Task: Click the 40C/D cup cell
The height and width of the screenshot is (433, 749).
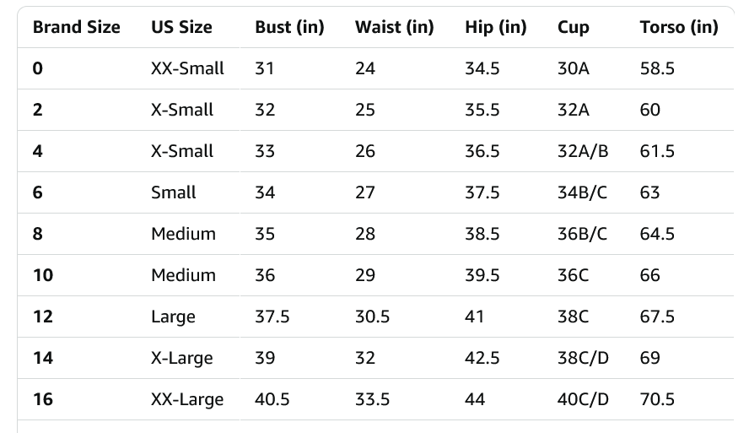Action: point(583,399)
